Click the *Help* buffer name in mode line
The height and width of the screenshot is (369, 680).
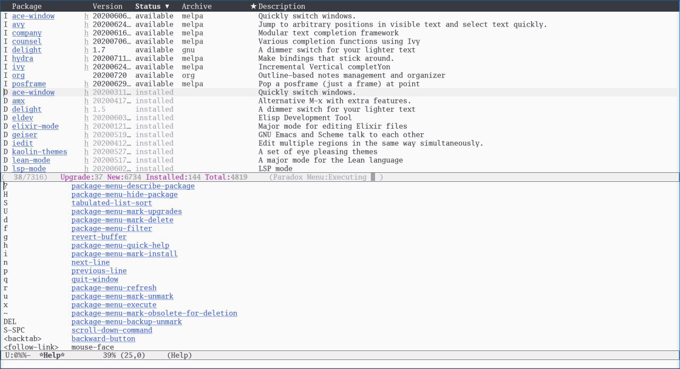[x=52, y=355]
